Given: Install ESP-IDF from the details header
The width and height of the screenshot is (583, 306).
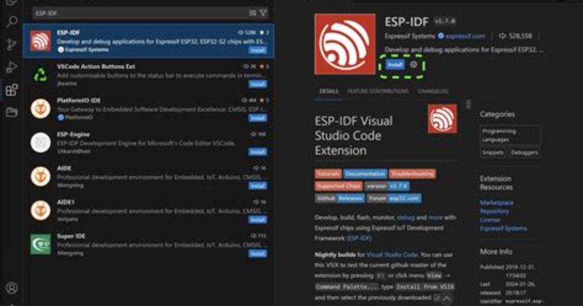Looking at the screenshot, I should coord(395,65).
